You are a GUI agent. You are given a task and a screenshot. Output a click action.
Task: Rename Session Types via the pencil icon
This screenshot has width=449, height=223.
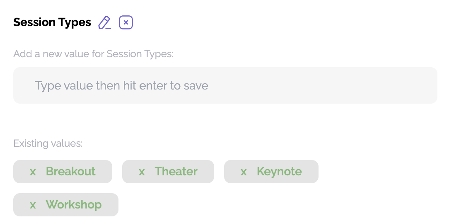[104, 22]
